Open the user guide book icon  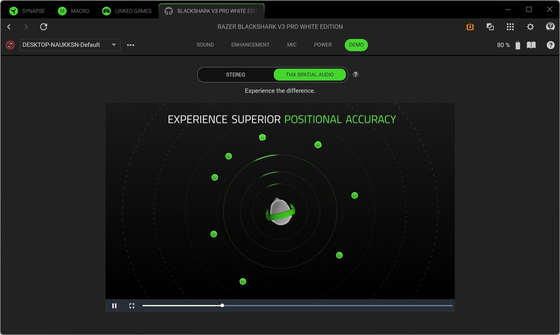[x=531, y=45]
